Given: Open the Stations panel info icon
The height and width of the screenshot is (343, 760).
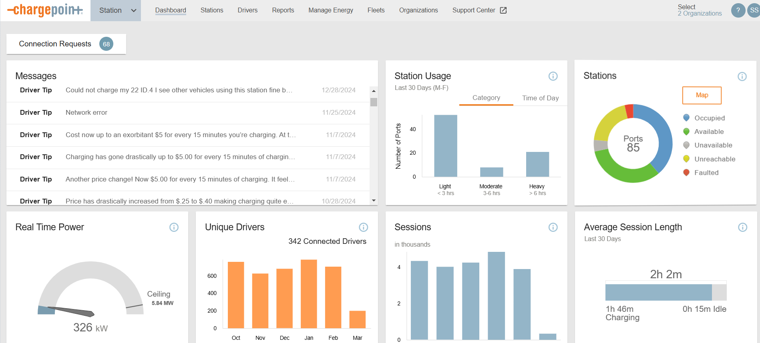Looking at the screenshot, I should (742, 76).
